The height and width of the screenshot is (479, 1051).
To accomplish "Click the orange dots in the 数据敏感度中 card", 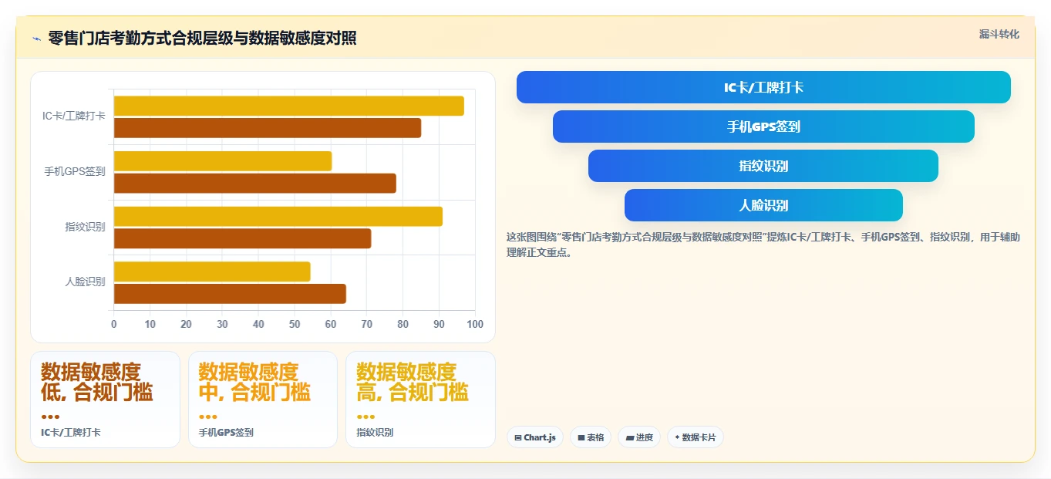I will (x=207, y=417).
